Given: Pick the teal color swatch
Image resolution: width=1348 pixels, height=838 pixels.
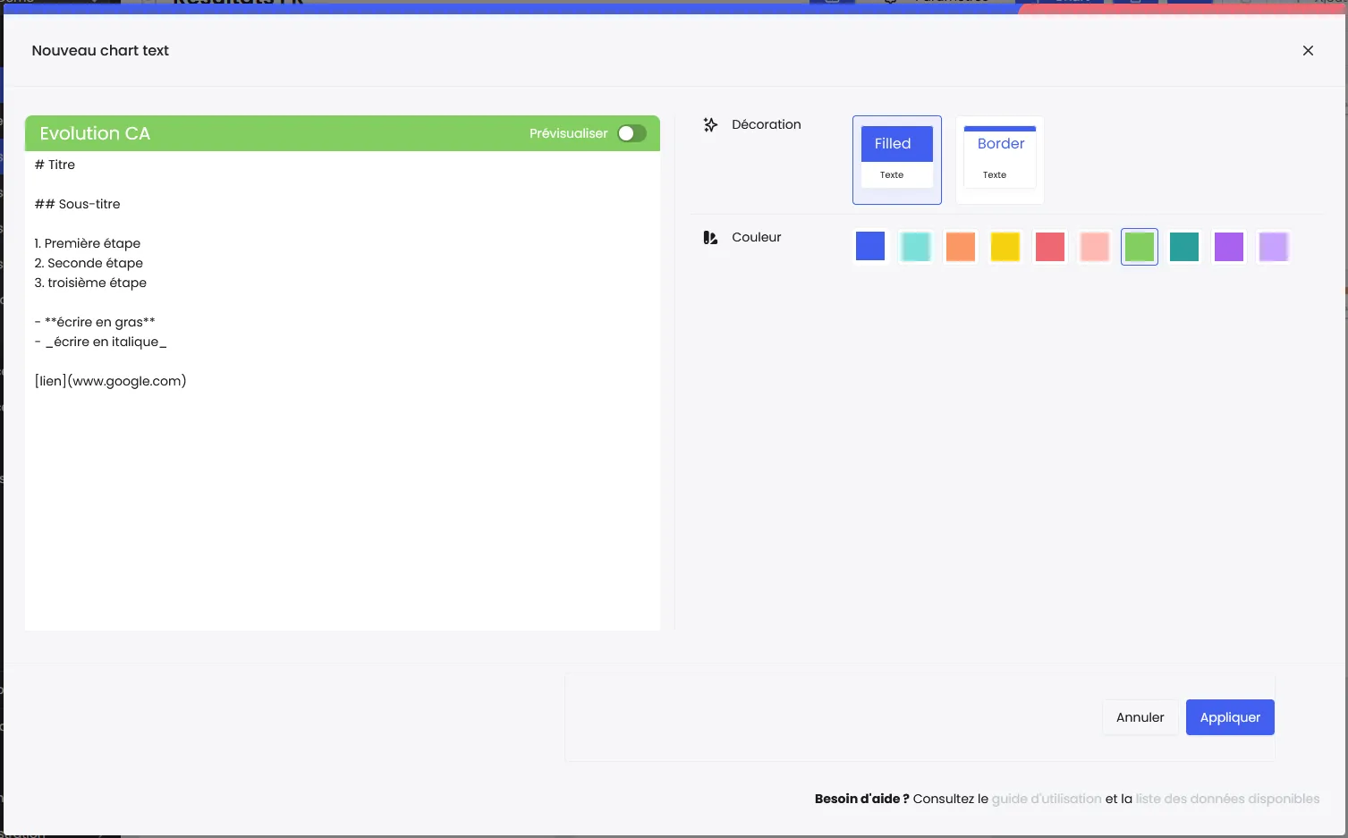Looking at the screenshot, I should (1183, 246).
